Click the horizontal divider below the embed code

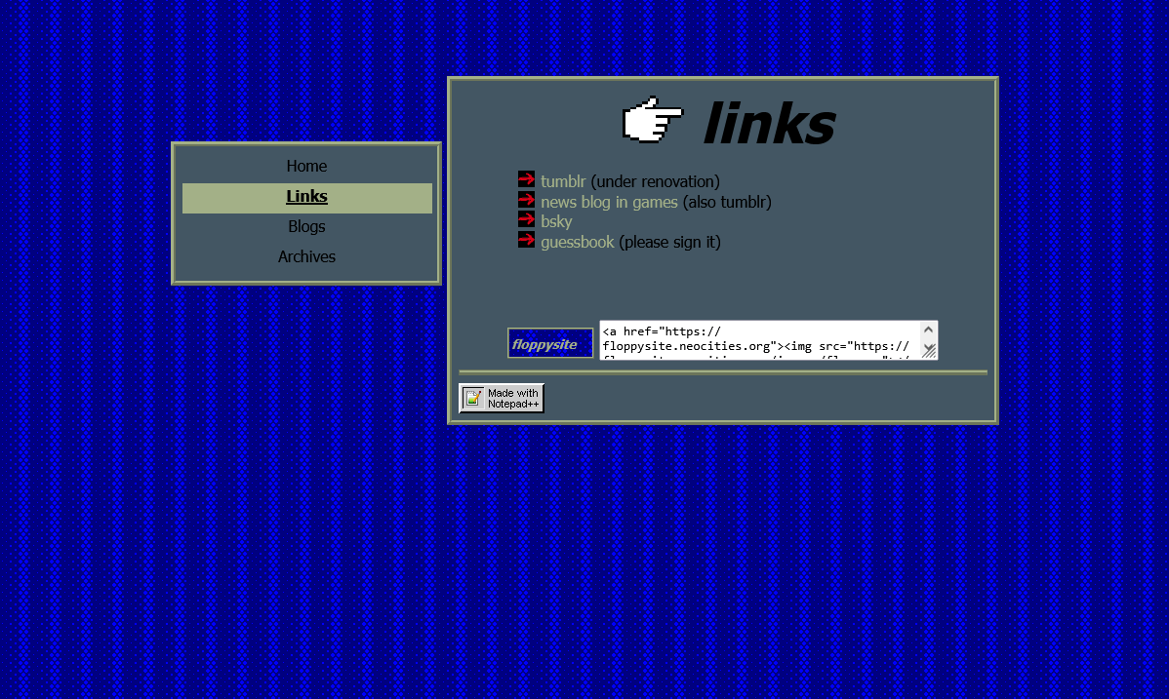(723, 372)
